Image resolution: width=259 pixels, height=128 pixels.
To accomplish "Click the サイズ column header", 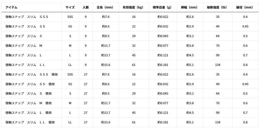I will [70, 7].
